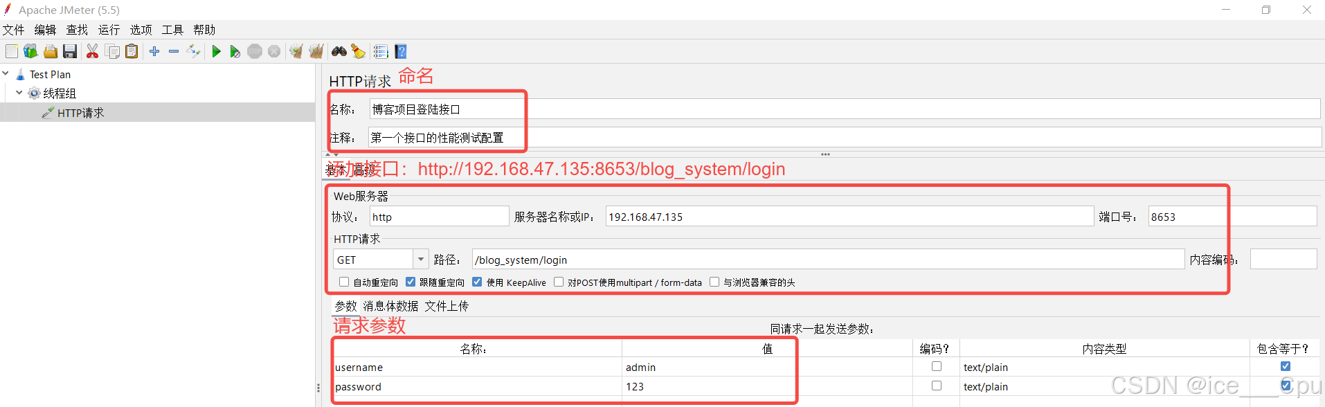Click the blue plus Expand All icon

154,51
